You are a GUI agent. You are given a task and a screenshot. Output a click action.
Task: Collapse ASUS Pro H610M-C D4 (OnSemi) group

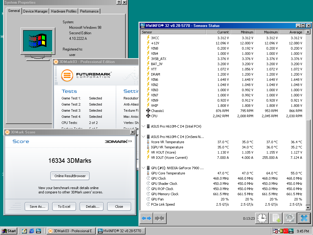pyautogui.click(x=143, y=137)
